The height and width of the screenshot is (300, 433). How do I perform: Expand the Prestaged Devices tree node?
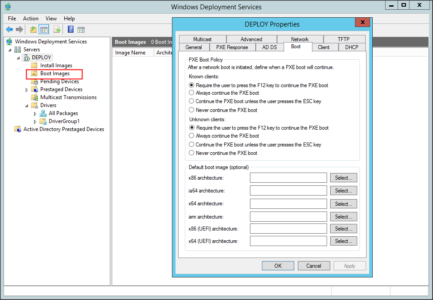(27, 90)
